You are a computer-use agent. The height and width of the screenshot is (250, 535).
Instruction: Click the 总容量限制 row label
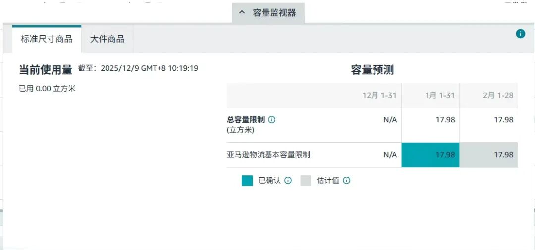tap(245, 120)
